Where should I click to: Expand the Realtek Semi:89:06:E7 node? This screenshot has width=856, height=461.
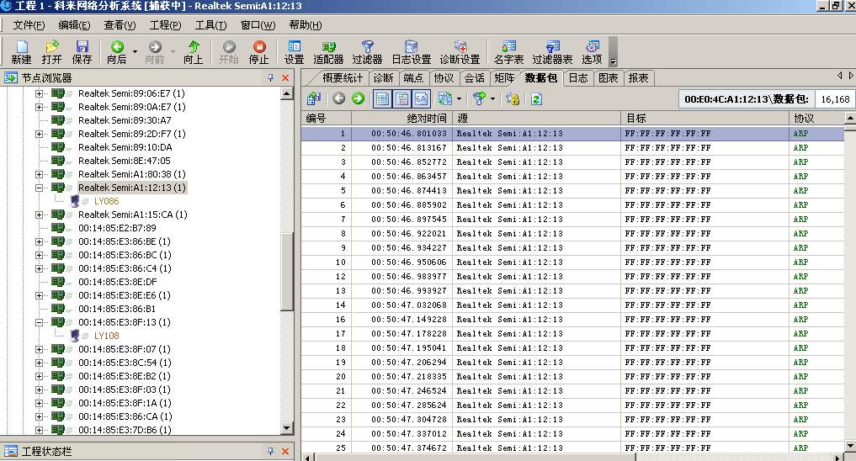[x=39, y=93]
